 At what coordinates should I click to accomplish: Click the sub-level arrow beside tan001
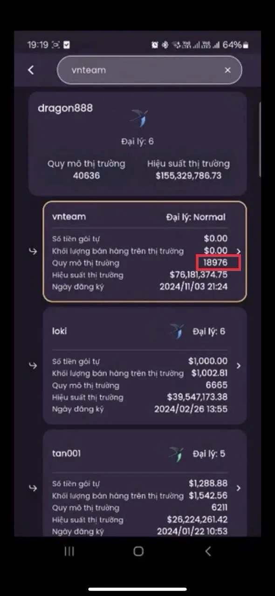tap(33, 488)
